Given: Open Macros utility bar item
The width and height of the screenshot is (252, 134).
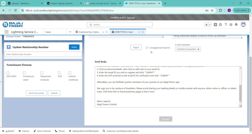Looking at the screenshot, I should click(24, 131).
